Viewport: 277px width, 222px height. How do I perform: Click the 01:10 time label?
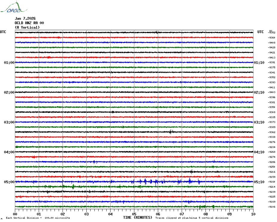(x=259, y=63)
